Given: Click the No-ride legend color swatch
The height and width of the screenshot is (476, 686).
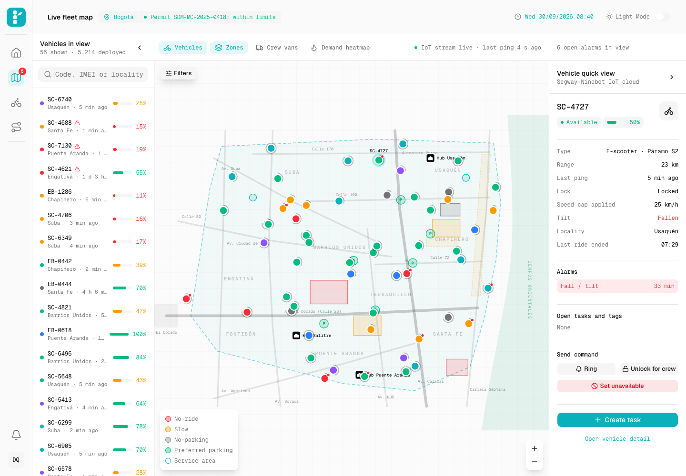Looking at the screenshot, I should pyautogui.click(x=168, y=419).
